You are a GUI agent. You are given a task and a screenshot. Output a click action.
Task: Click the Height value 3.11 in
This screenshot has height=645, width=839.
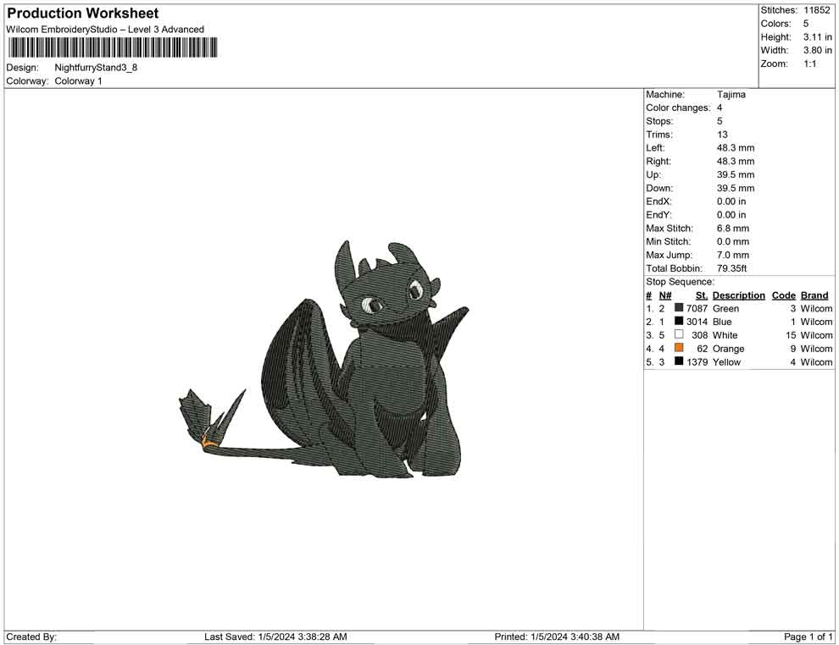pyautogui.click(x=817, y=37)
